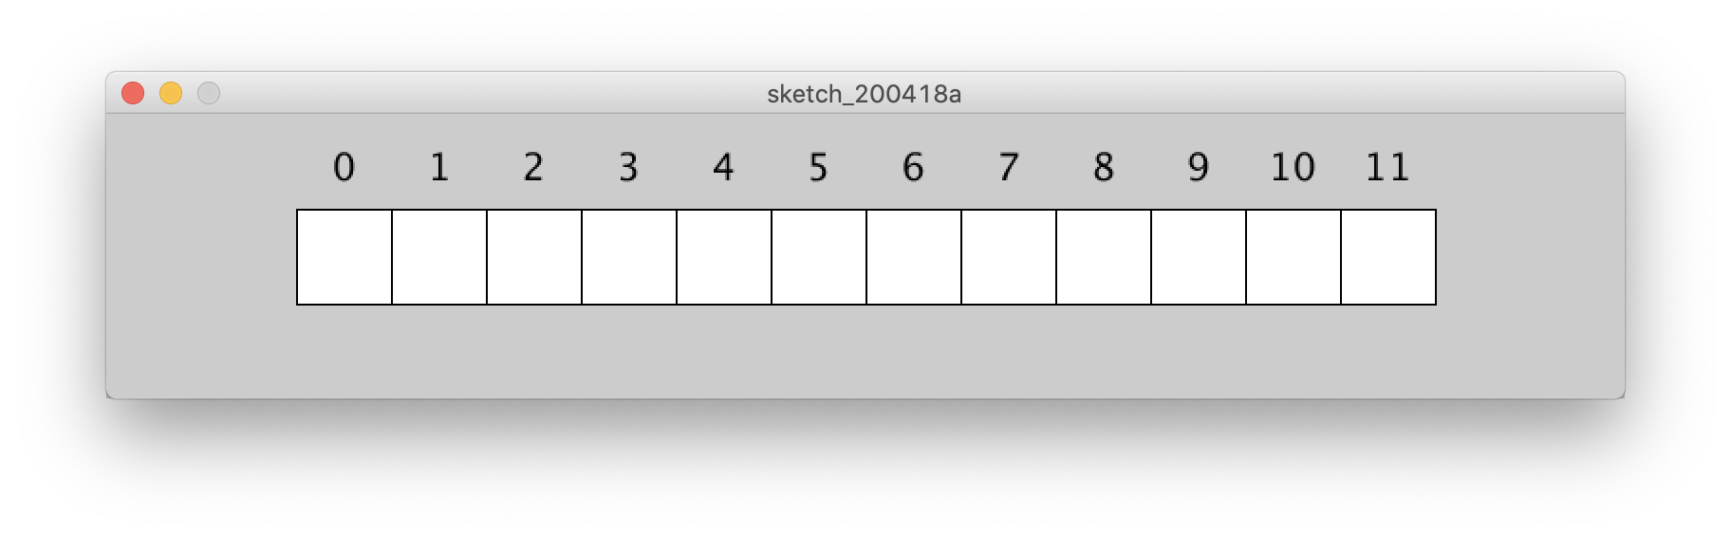
Task: Click the square under number 6
Action: [x=914, y=257]
